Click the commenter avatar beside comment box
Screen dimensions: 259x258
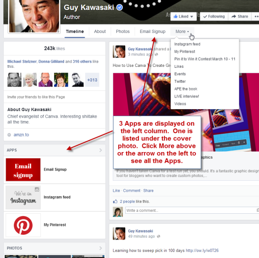118,212
